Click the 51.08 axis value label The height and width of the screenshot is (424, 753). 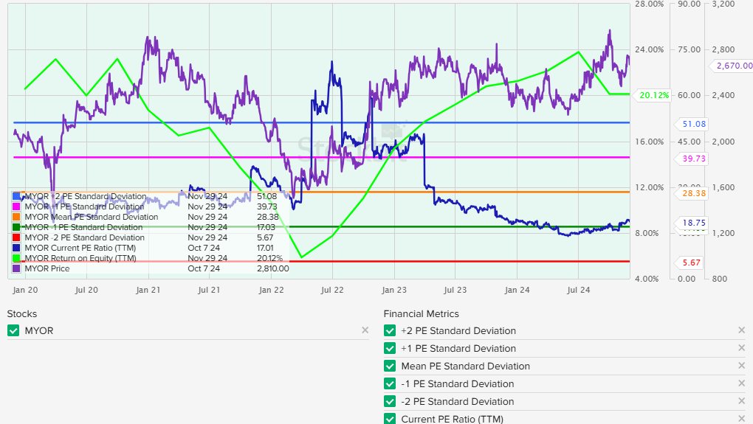coord(692,124)
